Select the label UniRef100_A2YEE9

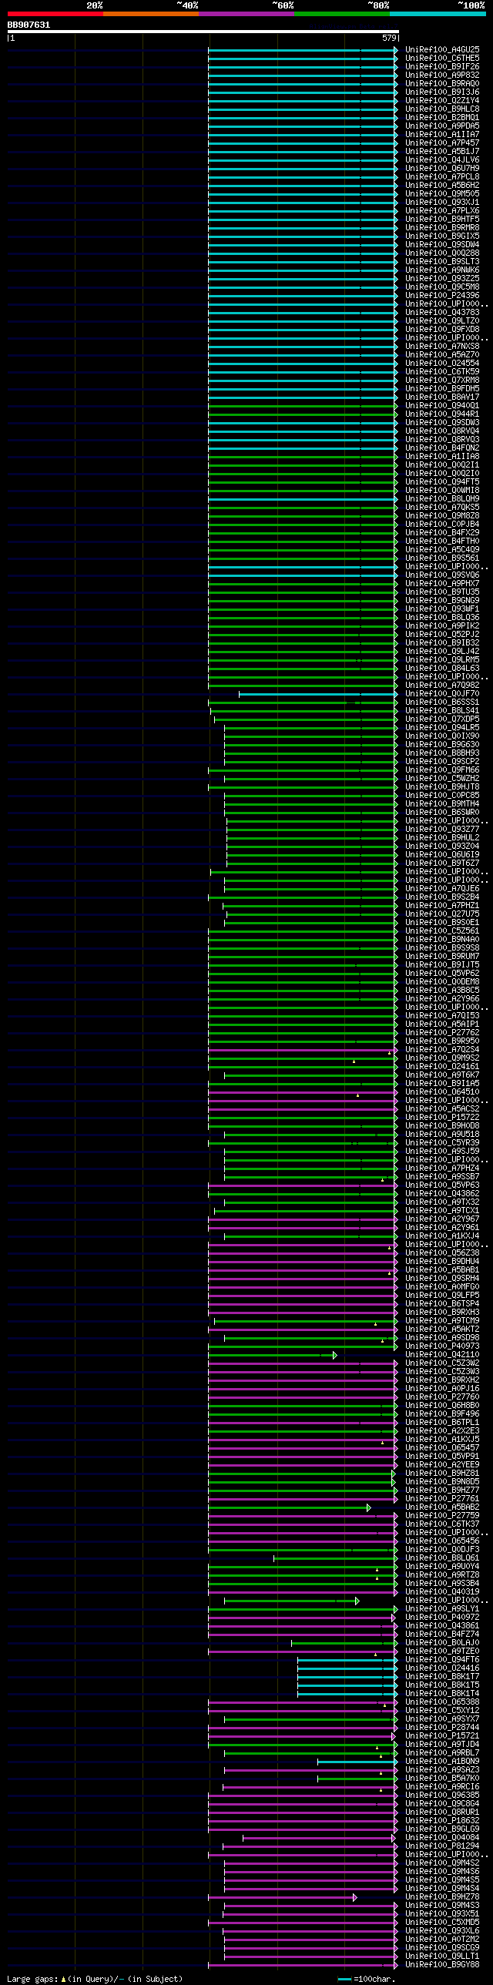click(x=442, y=1465)
